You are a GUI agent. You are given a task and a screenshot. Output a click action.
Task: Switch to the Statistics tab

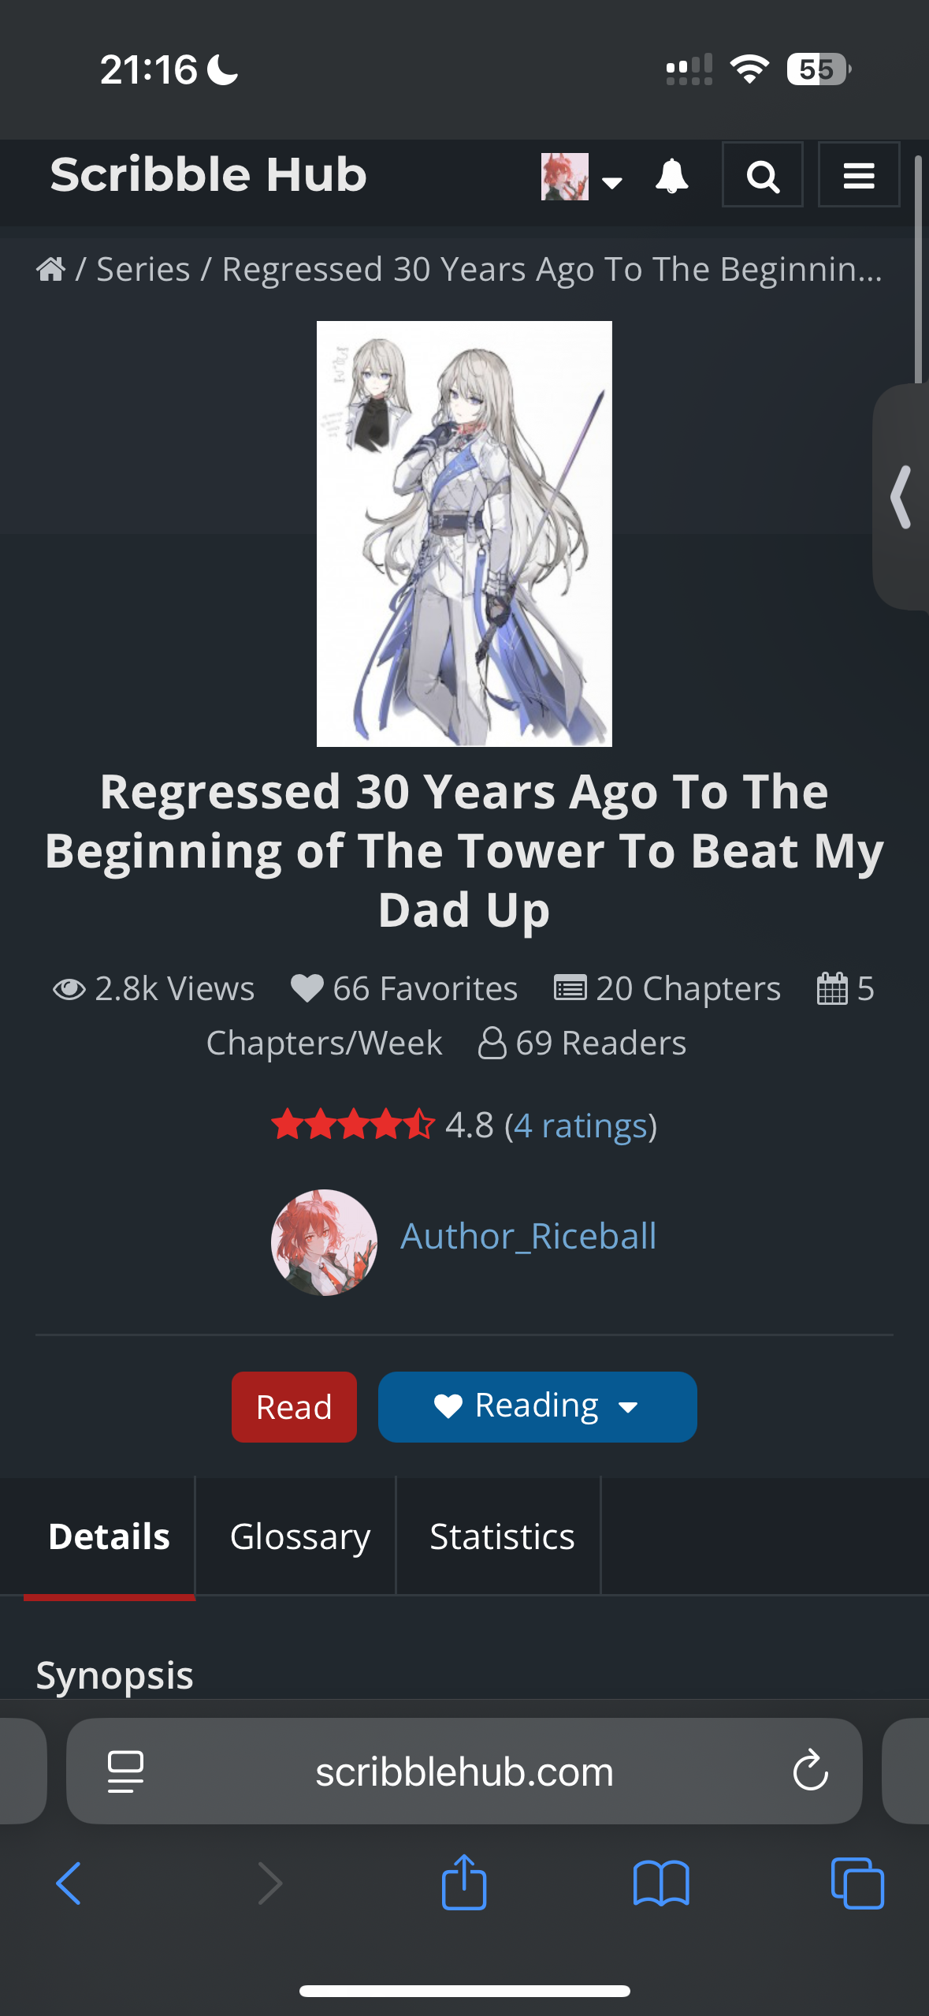tap(502, 1536)
